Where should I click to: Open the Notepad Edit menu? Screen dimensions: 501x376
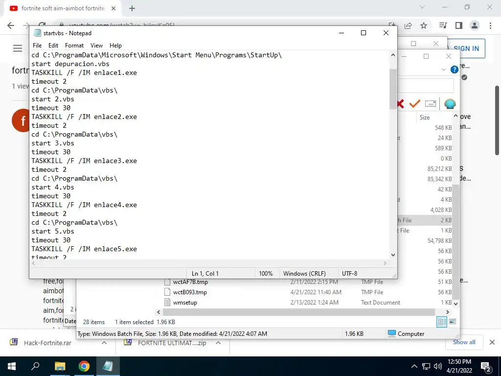click(53, 46)
